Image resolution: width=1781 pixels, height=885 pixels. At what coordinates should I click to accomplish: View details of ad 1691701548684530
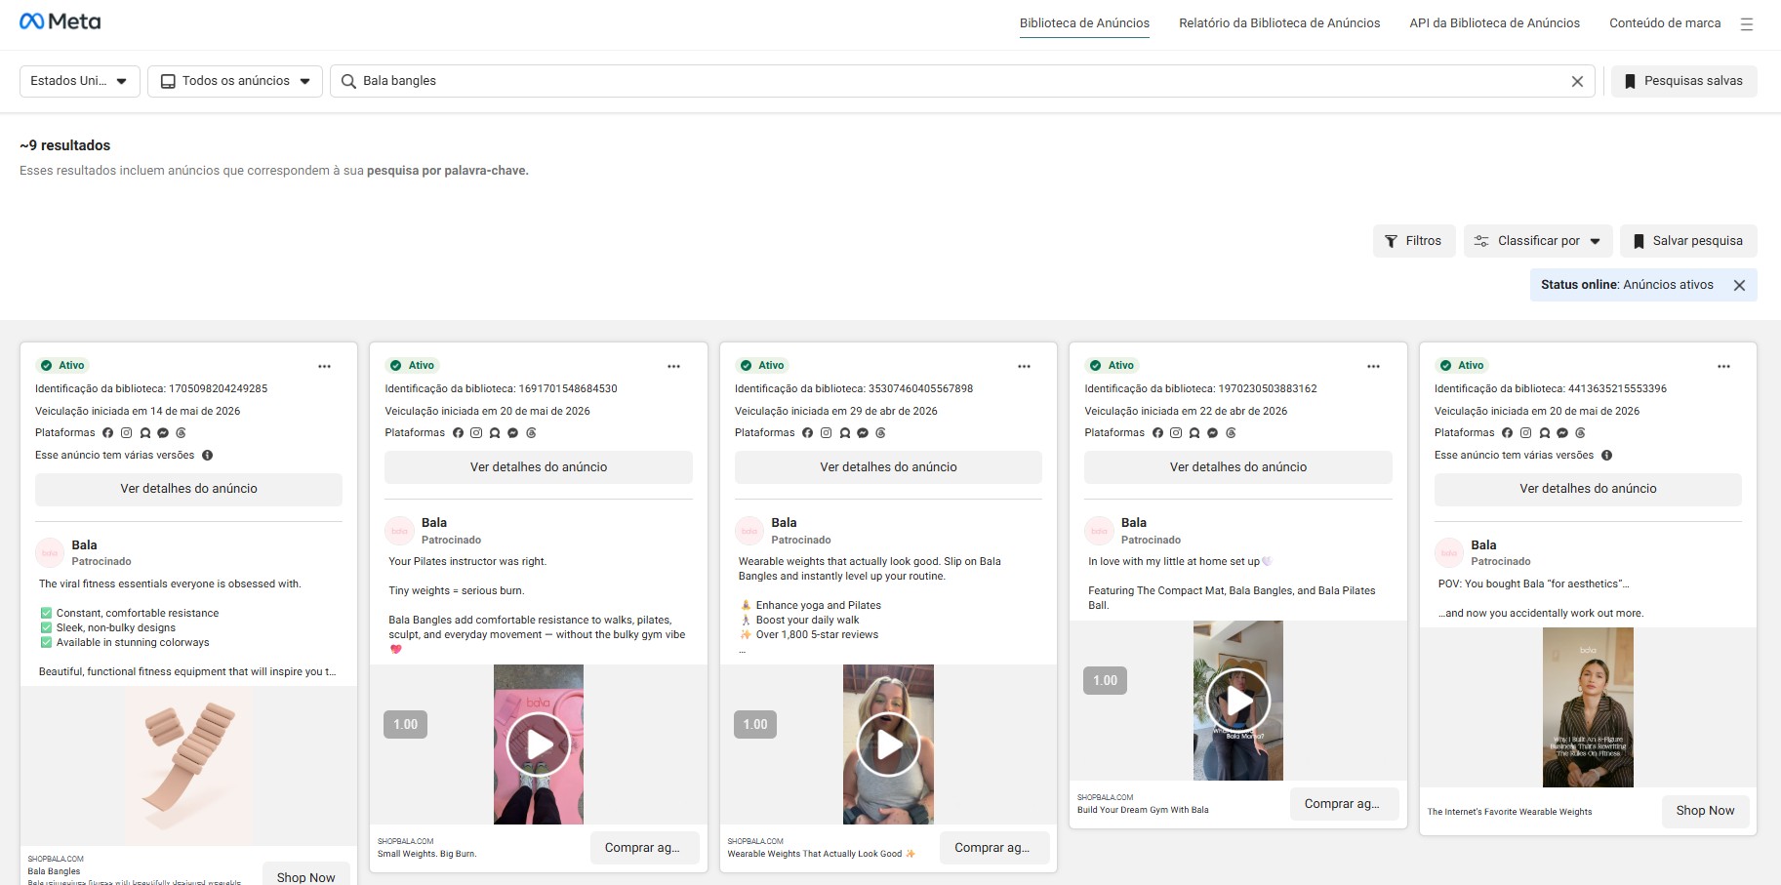539,467
